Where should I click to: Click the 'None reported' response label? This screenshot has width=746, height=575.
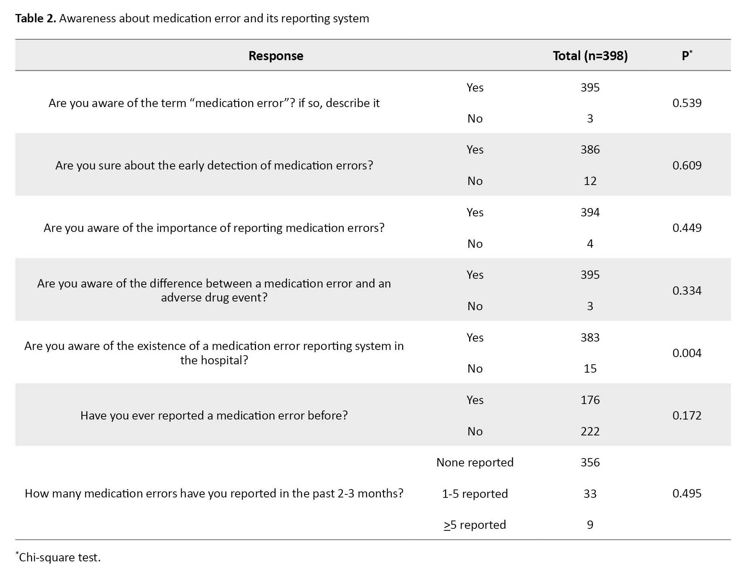coord(475,462)
